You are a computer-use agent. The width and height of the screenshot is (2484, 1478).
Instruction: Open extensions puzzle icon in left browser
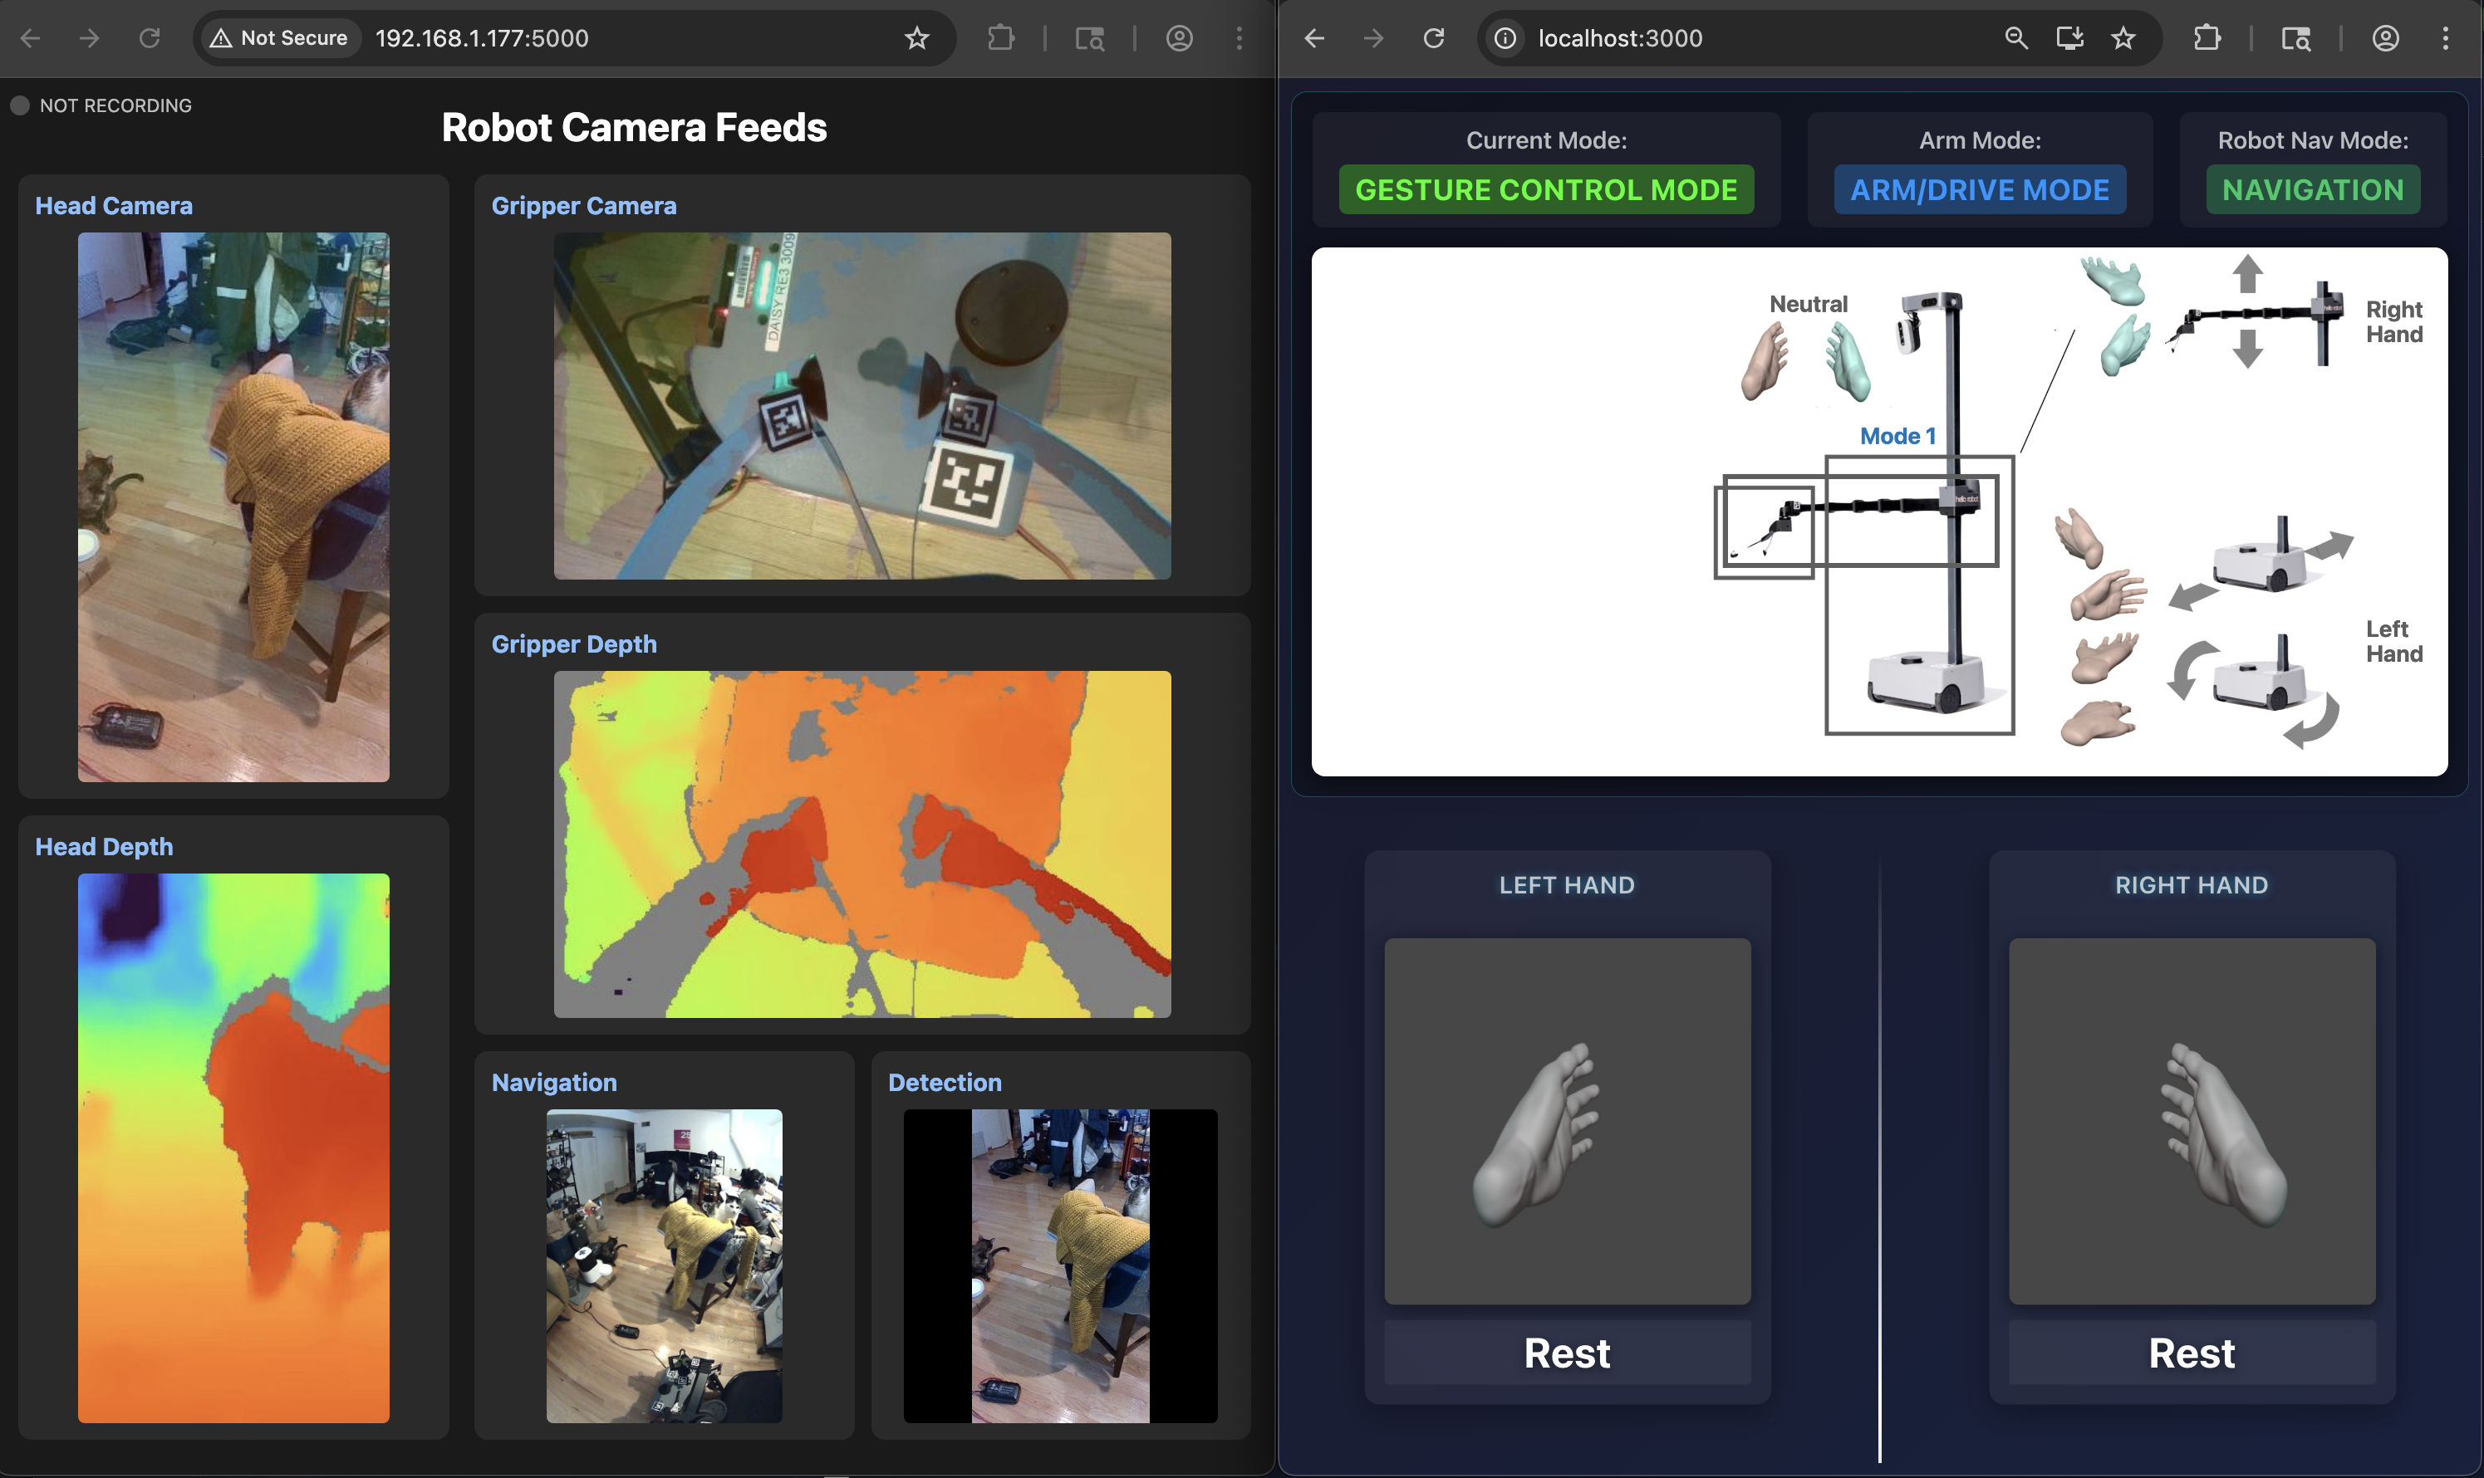pos(1000,38)
